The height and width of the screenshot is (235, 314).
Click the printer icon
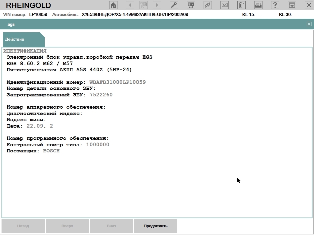[x=258, y=5]
